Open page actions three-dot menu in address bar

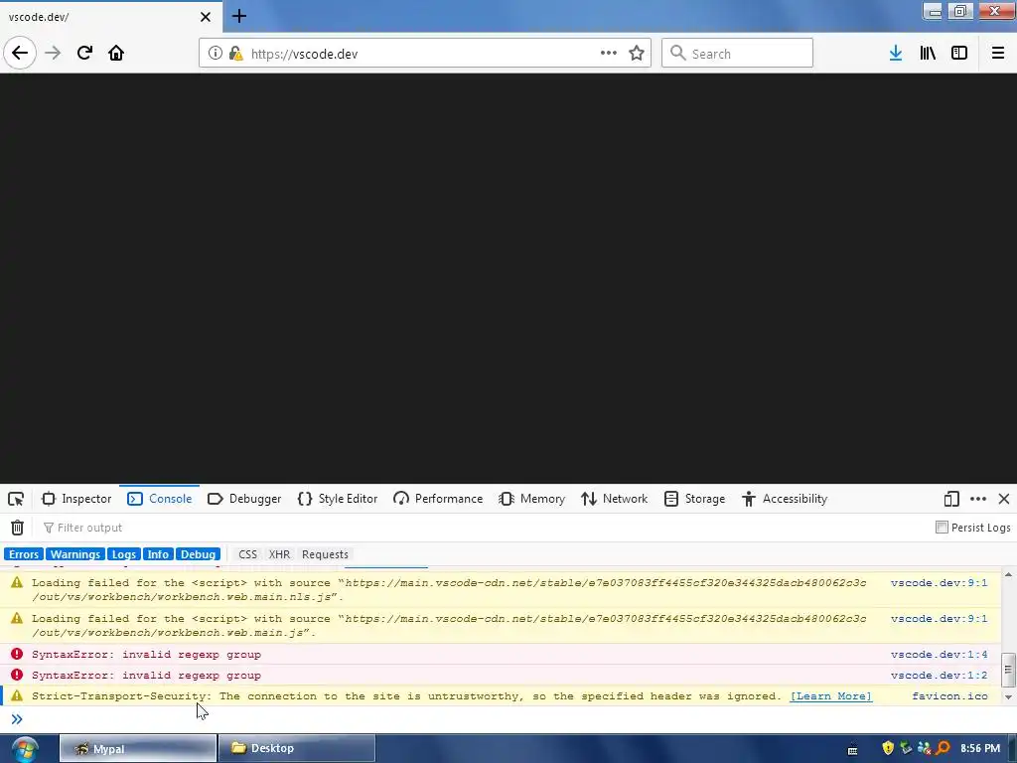tap(609, 54)
